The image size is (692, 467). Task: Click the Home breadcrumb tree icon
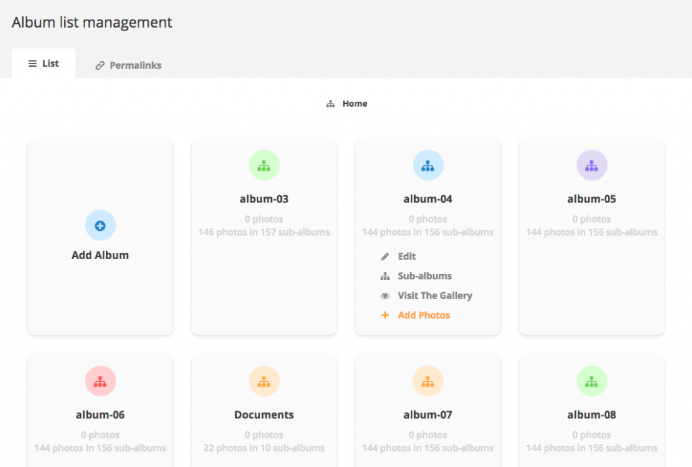pos(330,103)
